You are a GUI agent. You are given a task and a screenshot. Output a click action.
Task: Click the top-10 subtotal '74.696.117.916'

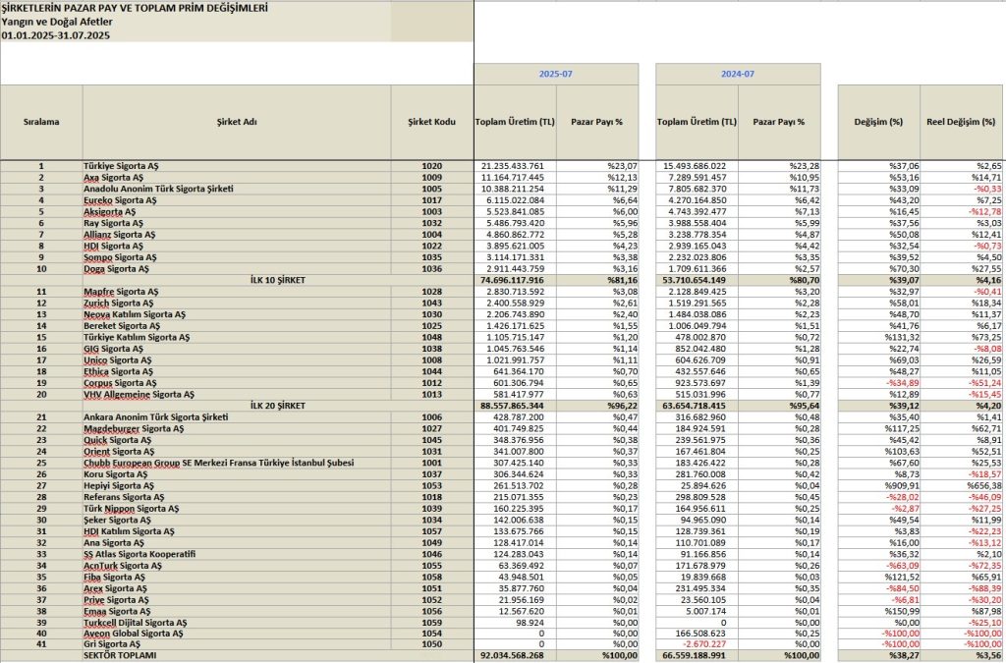pos(515,280)
